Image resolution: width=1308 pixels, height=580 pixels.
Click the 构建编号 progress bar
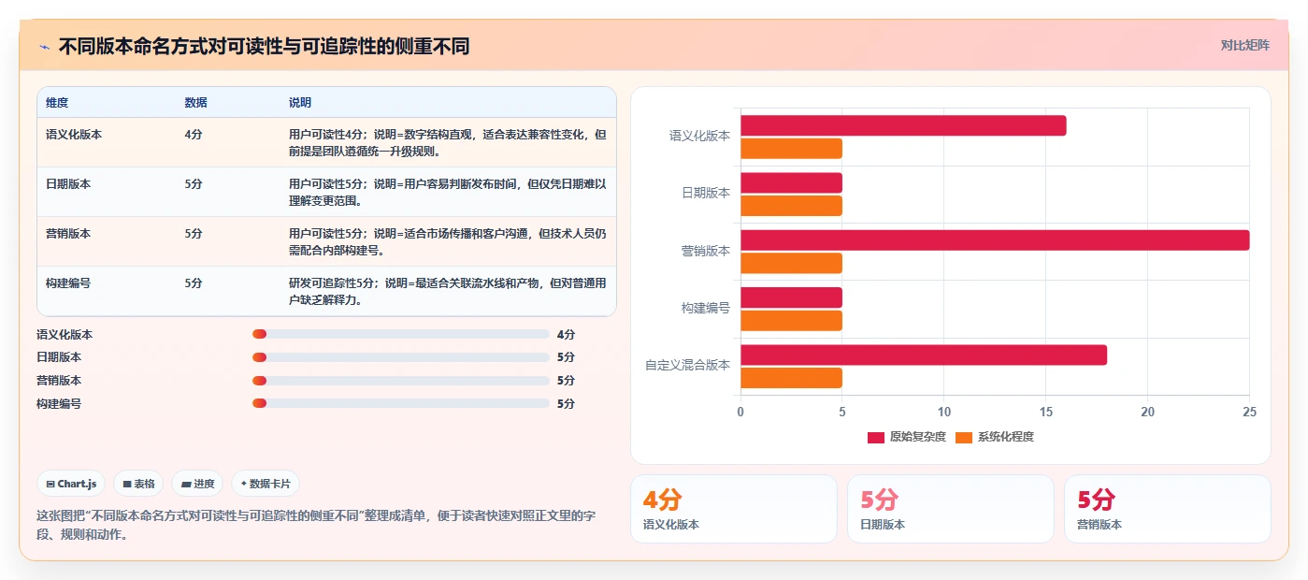point(401,403)
